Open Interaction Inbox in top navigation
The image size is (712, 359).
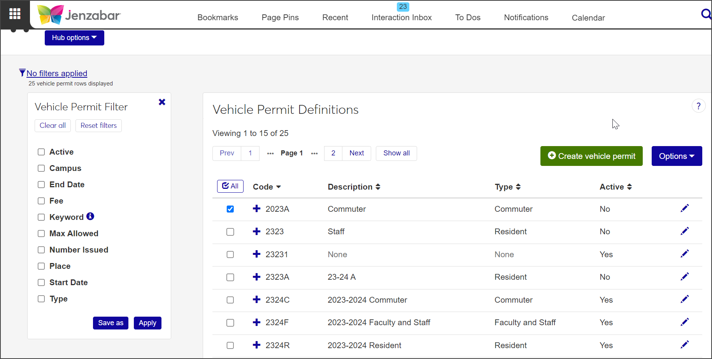pyautogui.click(x=402, y=17)
